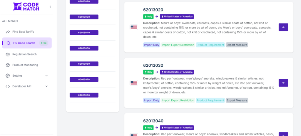
Task: Click the Setting gear icon
Action: click(x=8, y=76)
